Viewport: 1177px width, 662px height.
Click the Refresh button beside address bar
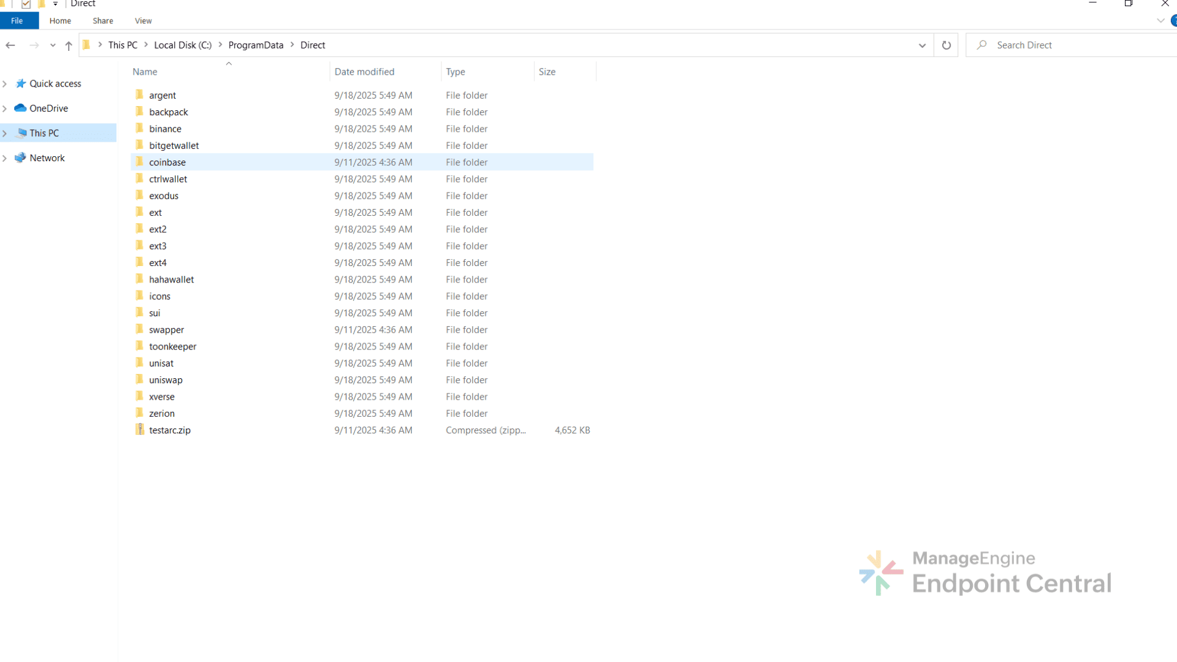coord(946,45)
